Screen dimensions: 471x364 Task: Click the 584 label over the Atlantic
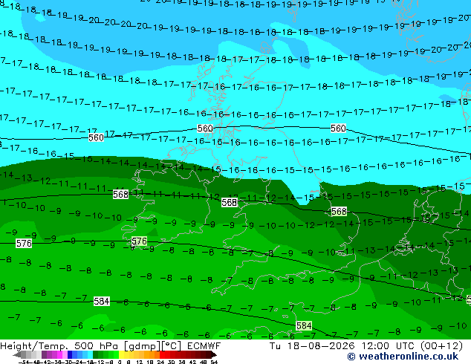(102, 302)
